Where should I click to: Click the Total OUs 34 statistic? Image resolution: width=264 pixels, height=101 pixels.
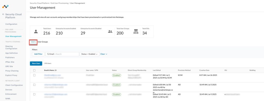[146, 31]
